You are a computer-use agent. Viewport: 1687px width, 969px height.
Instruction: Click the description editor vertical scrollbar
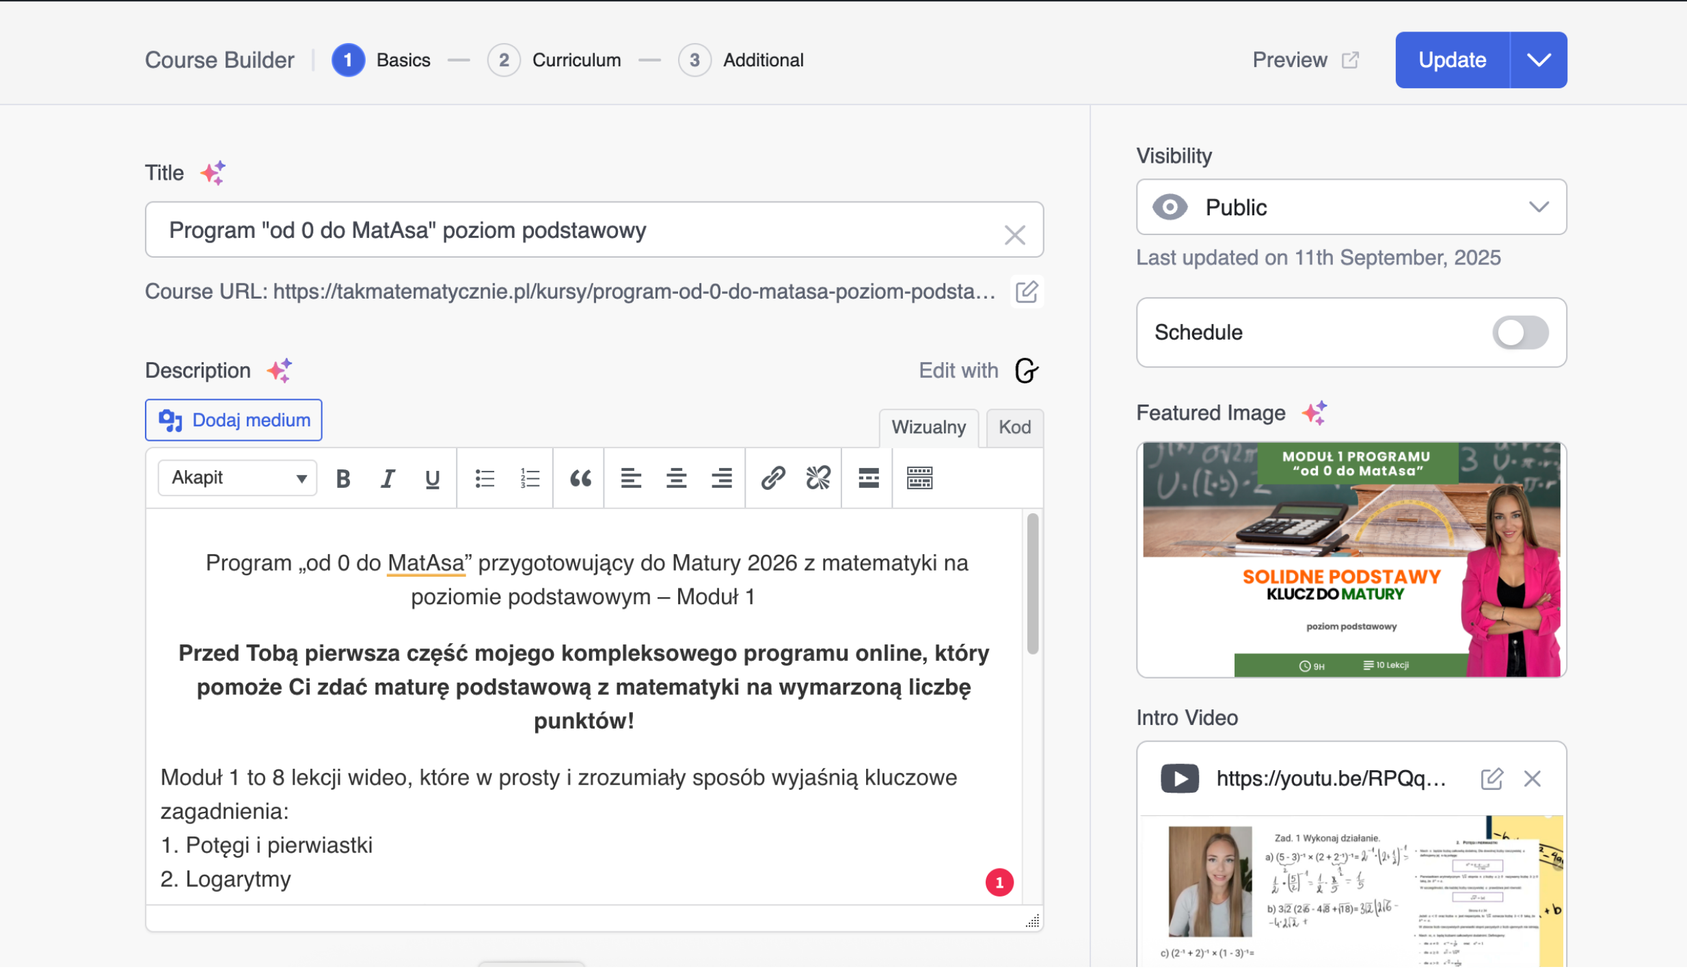pyautogui.click(x=1032, y=585)
